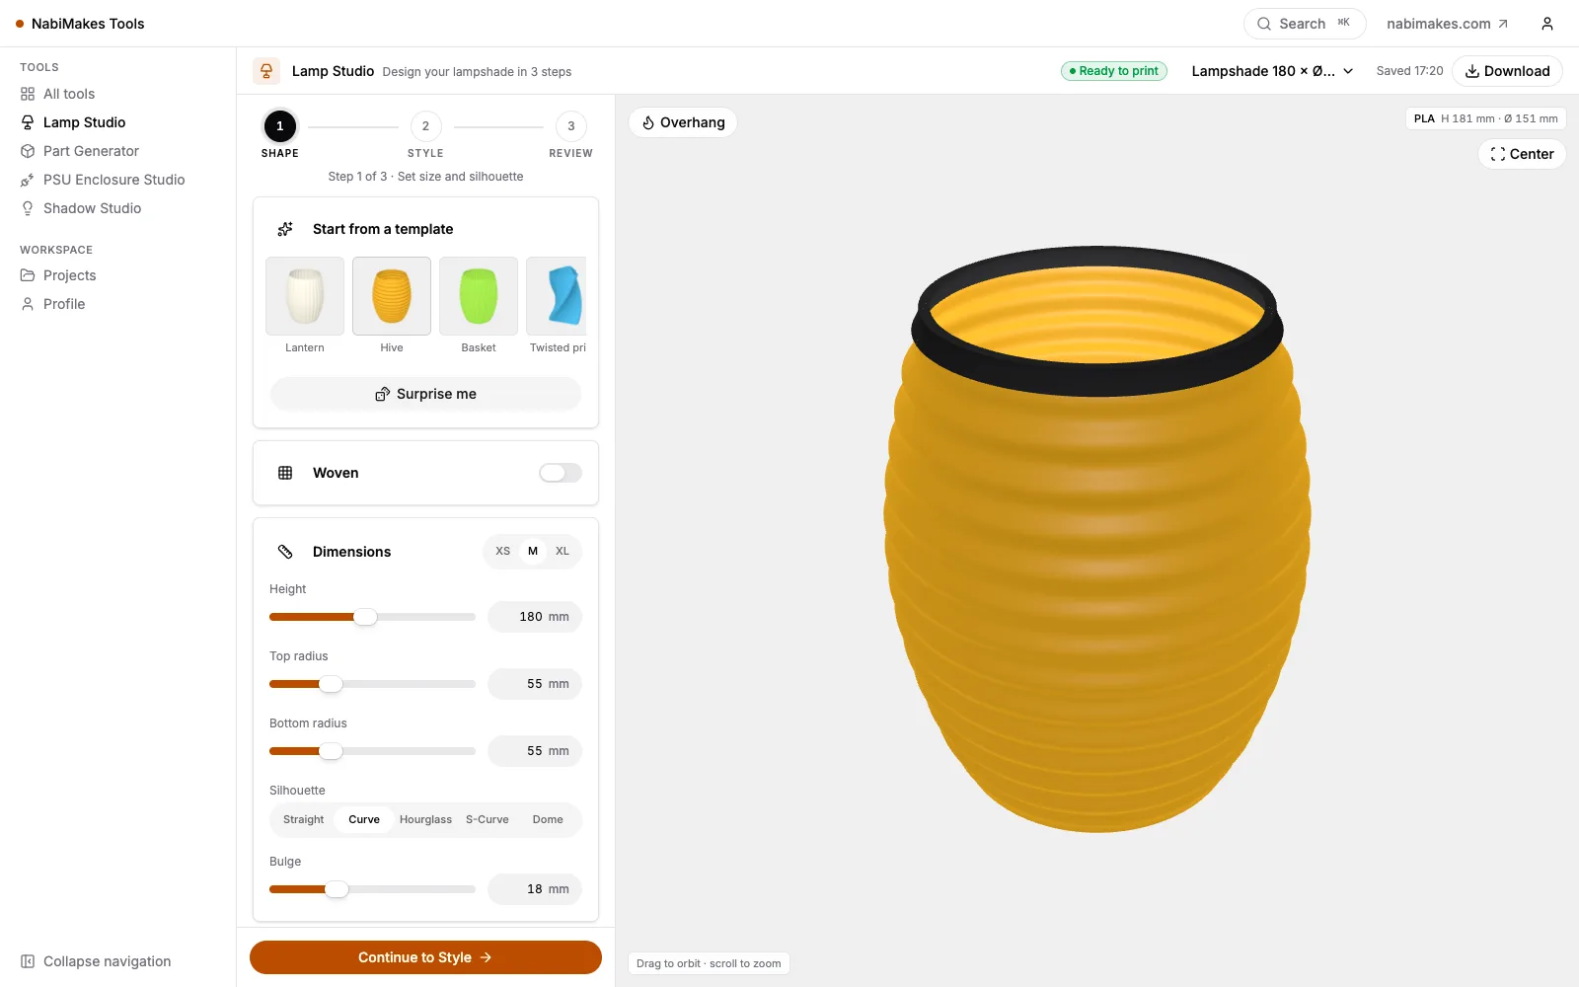The width and height of the screenshot is (1579, 987).
Task: Click the PSU Enclosure Studio plug icon
Action: pyautogui.click(x=28, y=180)
